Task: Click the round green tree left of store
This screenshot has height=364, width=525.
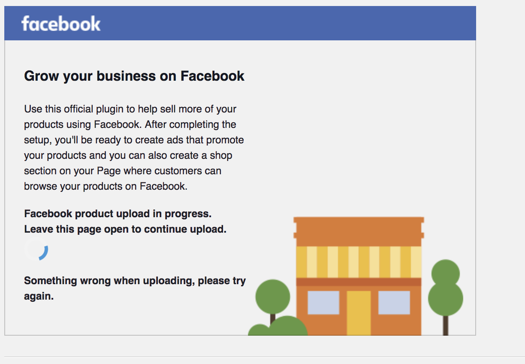Action: tap(273, 296)
